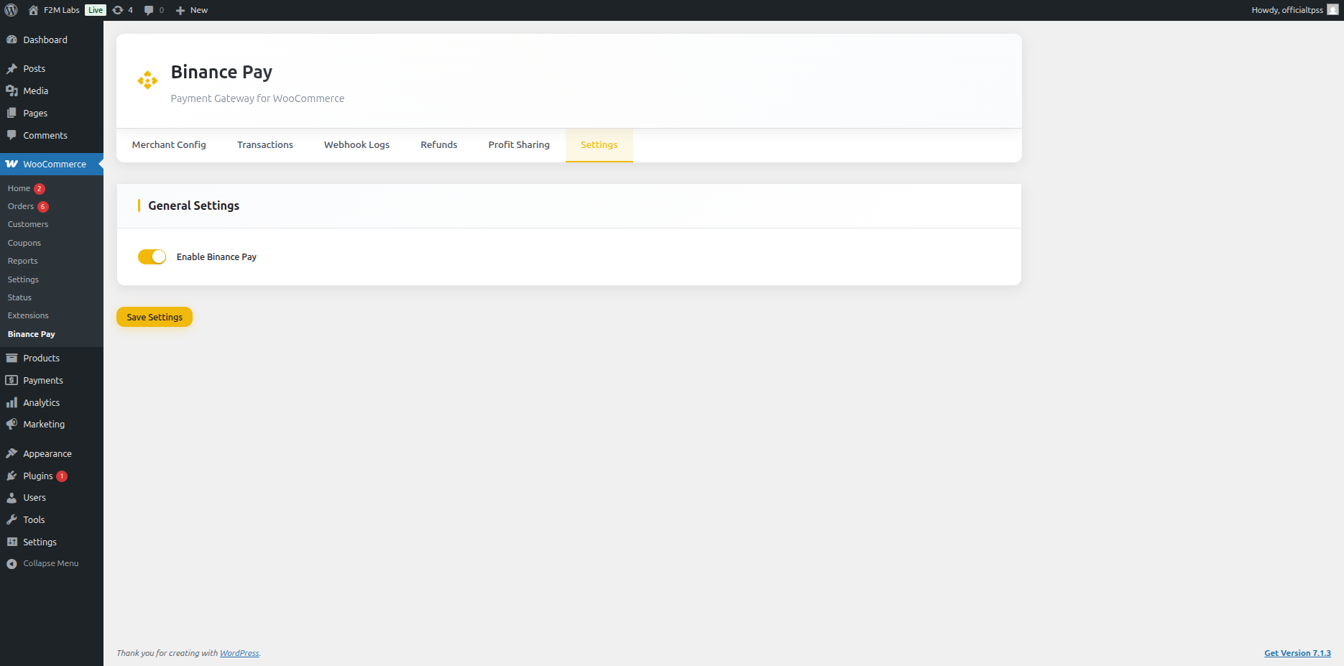Click the Plugins plug icon
Image resolution: width=1344 pixels, height=666 pixels.
click(x=11, y=476)
